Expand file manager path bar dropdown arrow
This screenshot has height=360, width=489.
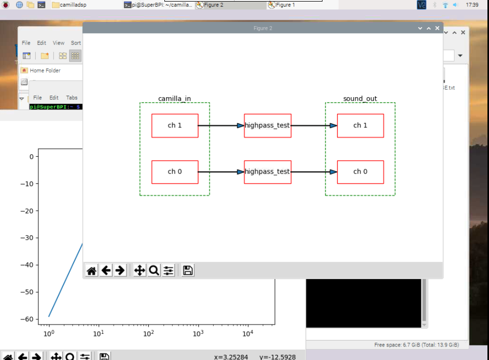460,56
